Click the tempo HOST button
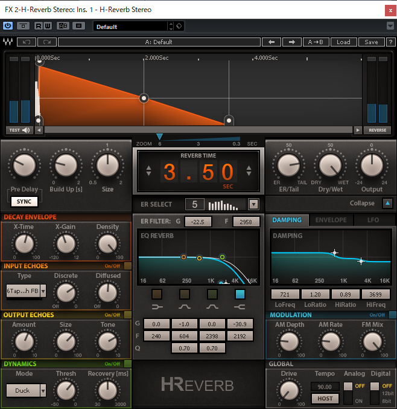This screenshot has width=397, height=409. click(325, 399)
